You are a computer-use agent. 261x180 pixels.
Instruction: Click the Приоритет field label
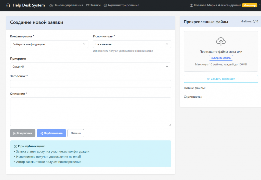[x=18, y=59]
